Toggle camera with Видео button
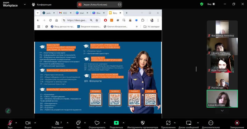 [28, 124]
